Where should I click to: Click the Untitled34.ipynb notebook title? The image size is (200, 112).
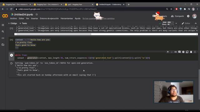click(x=23, y=15)
